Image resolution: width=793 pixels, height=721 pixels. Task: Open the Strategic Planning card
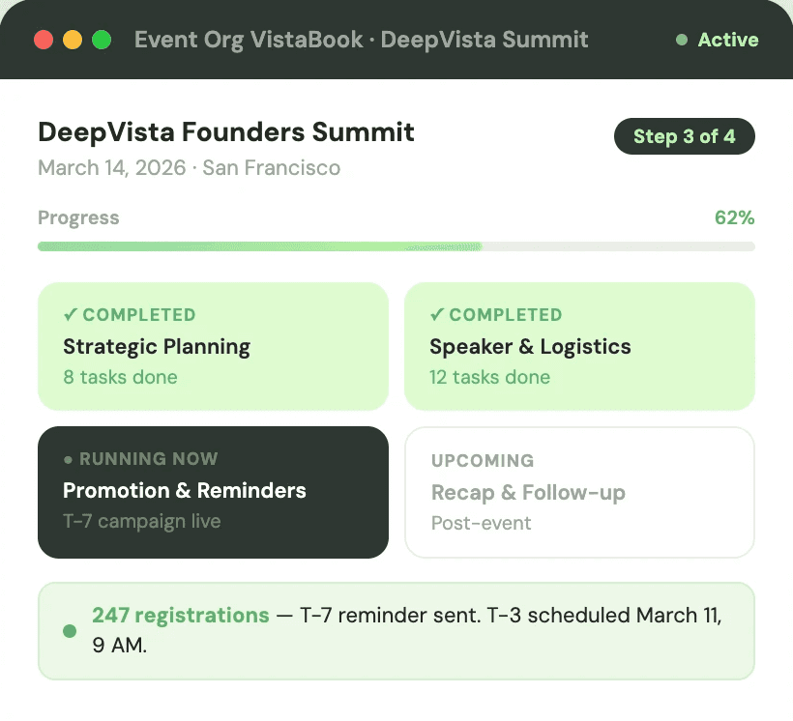pos(213,346)
